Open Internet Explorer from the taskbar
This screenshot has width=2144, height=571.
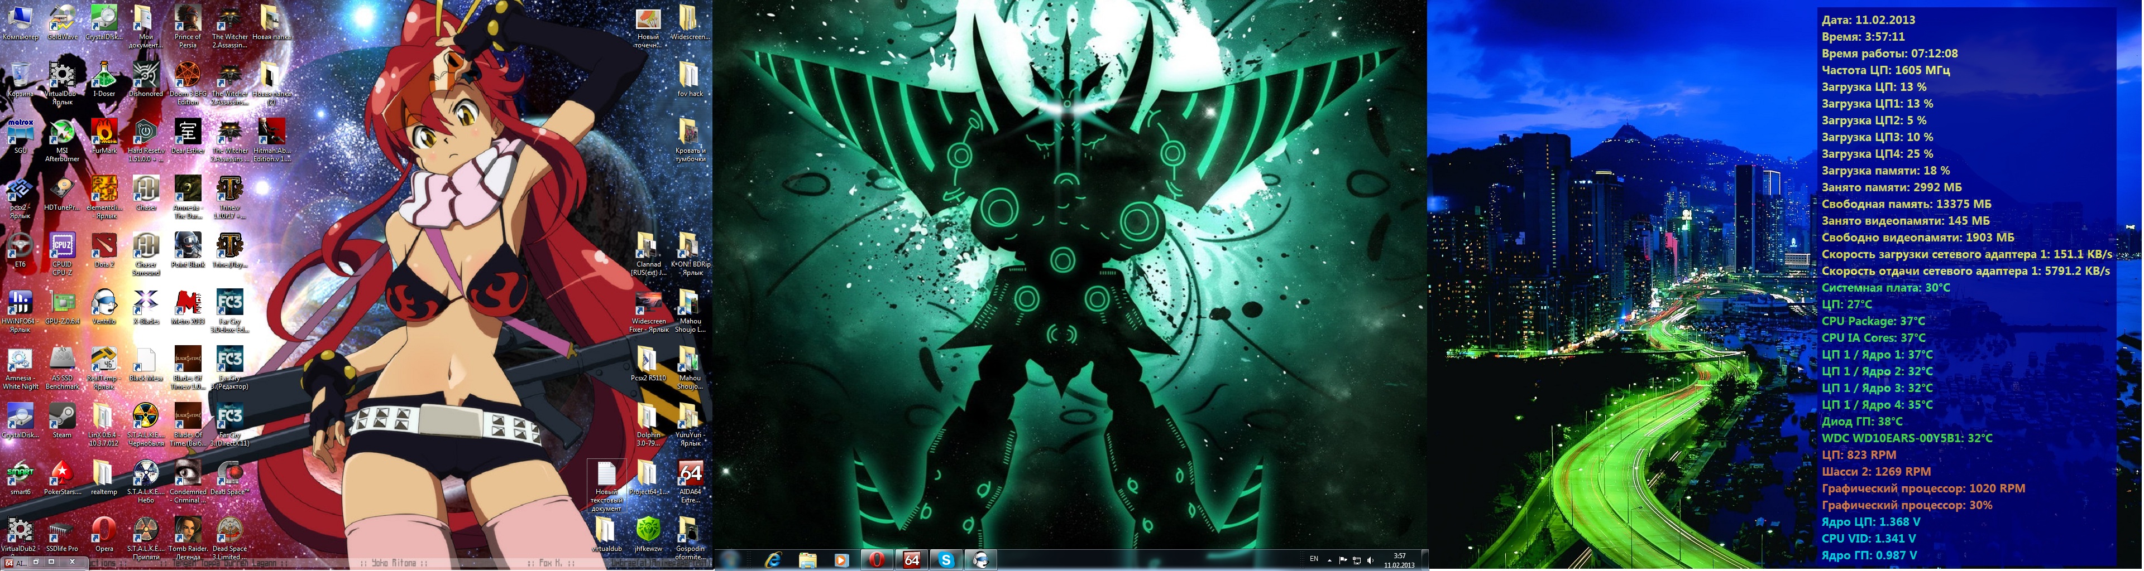[774, 560]
